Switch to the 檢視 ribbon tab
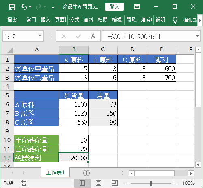 coord(117,20)
